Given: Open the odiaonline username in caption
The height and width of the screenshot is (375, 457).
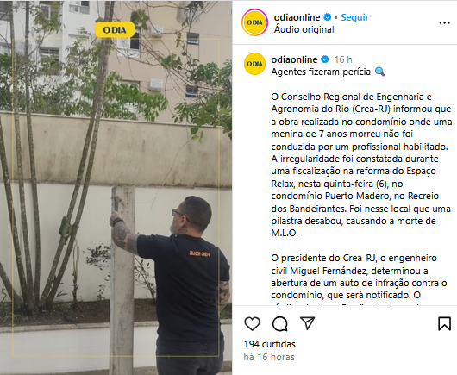Looking at the screenshot, I should [294, 59].
